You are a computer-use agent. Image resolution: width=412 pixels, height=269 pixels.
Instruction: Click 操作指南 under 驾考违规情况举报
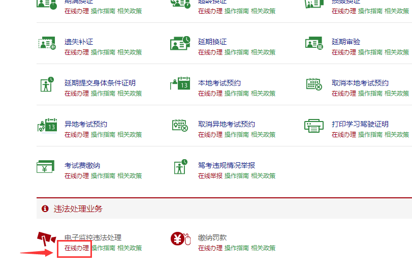click(236, 176)
